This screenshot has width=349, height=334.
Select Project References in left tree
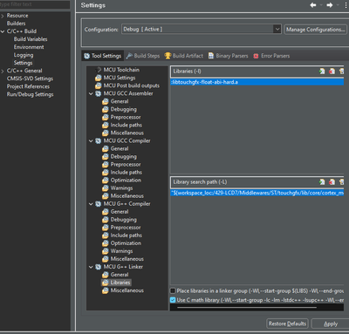[x=28, y=86]
